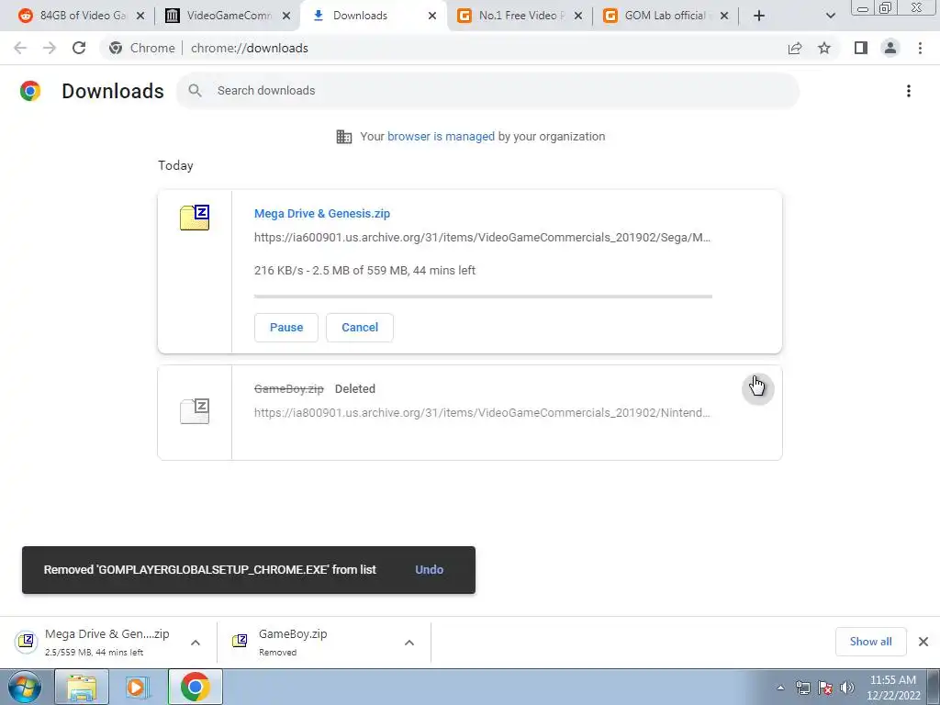Image resolution: width=940 pixels, height=705 pixels.
Task: Remove GameBoy.zip entry from the list
Action: pyautogui.click(x=757, y=388)
